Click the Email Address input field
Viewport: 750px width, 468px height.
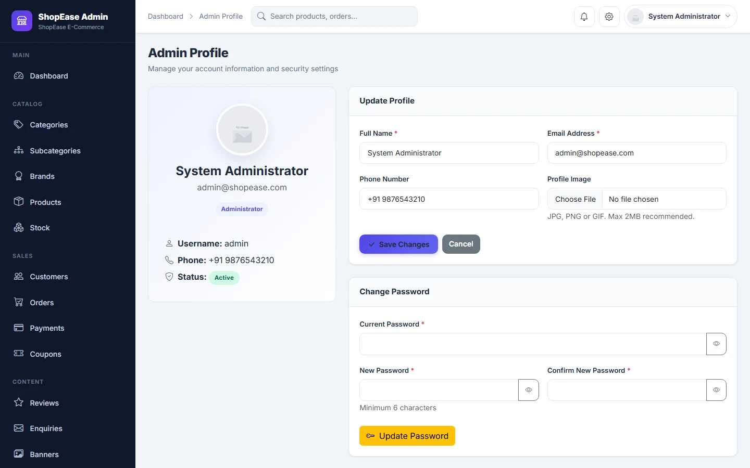tap(636, 153)
